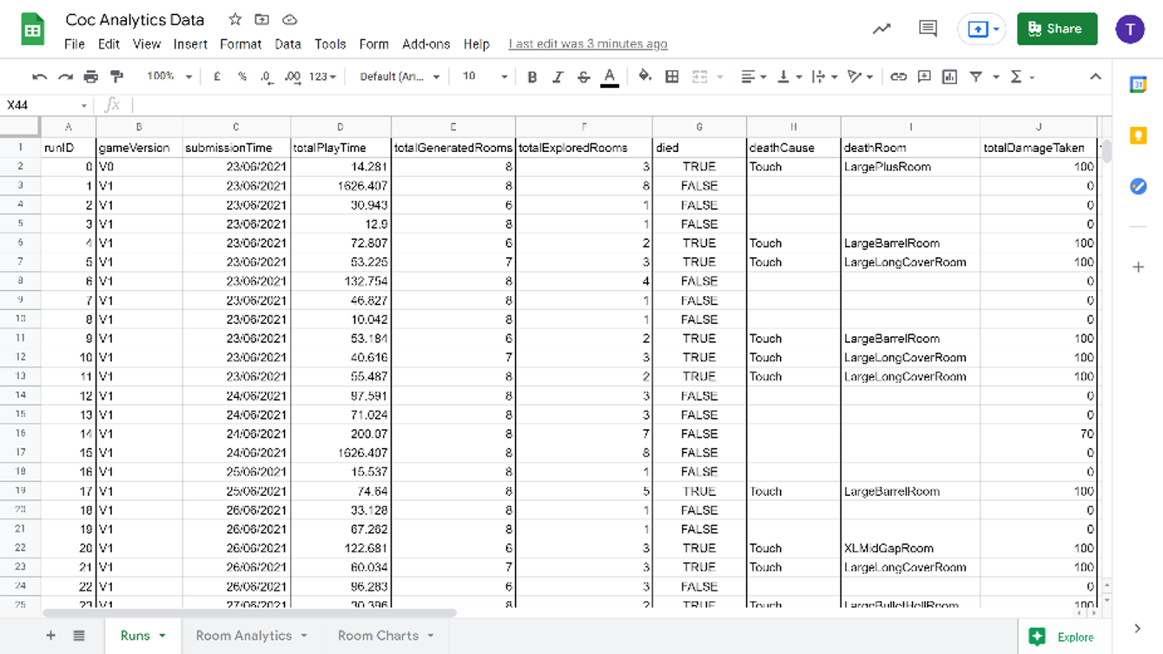Click the Move to folder icon
Image resolution: width=1163 pixels, height=654 pixels.
pos(261,20)
